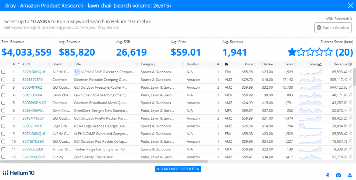Sort by BuyBox column

(x=193, y=64)
